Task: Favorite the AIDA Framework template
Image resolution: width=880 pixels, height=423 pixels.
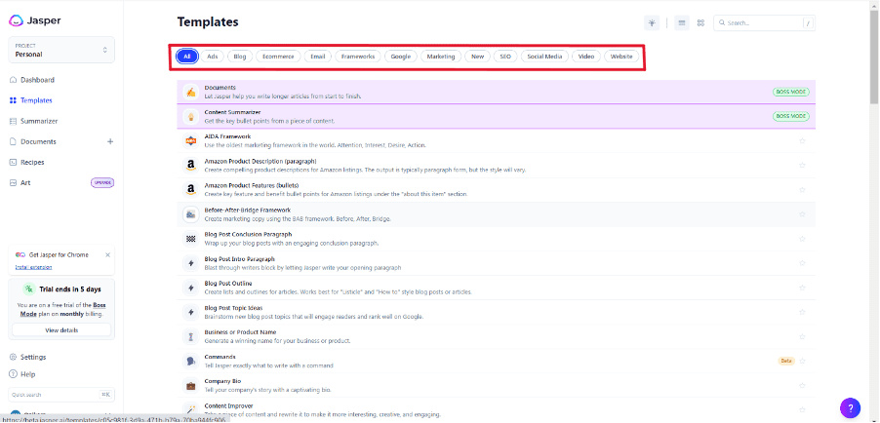Action: click(x=802, y=140)
